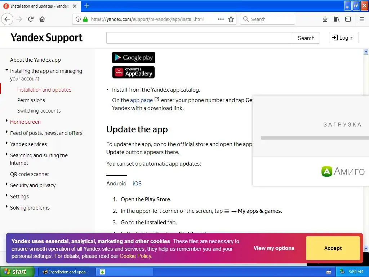
Task: Expand the Home screen section
Action: coord(7,121)
